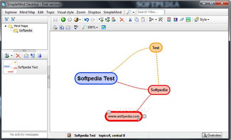Select the Softpedia folder in tree
Screen dimensions: 231x140
pyautogui.click(x=25, y=30)
